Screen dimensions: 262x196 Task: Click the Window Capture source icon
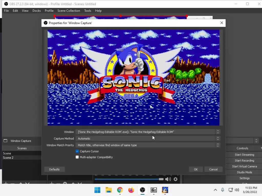(x=5, y=141)
